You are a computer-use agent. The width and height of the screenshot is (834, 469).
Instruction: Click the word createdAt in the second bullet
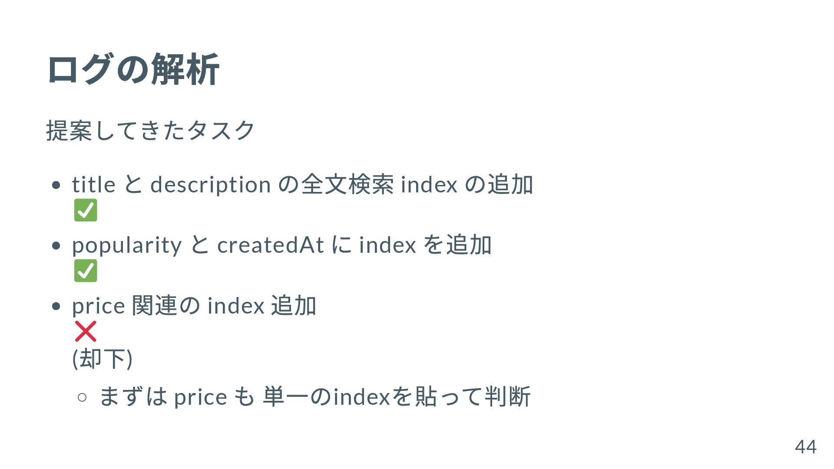271,245
